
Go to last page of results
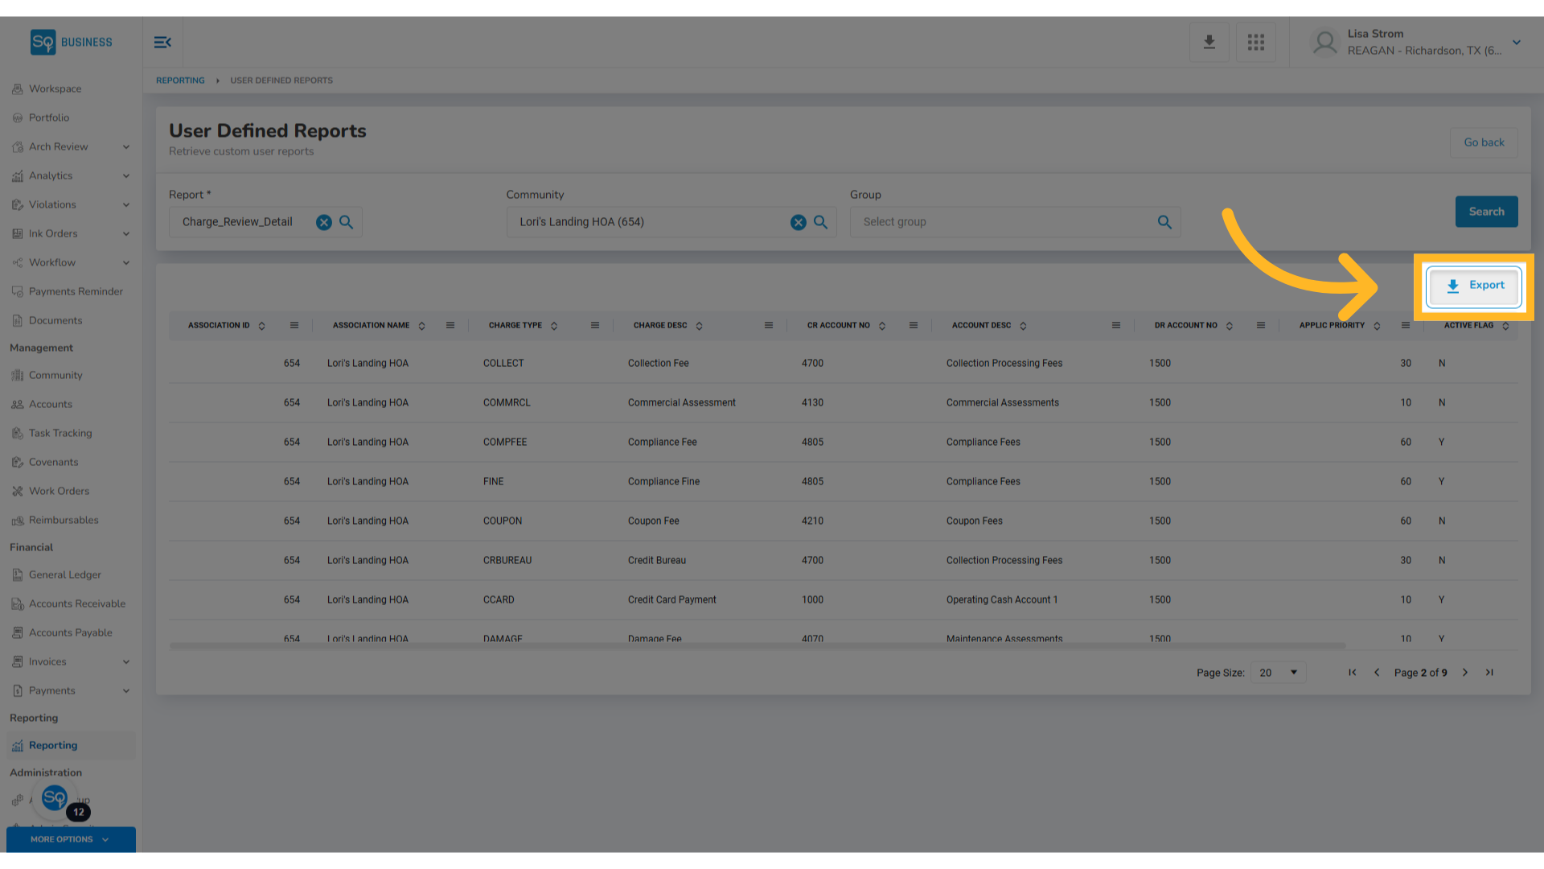pos(1489,673)
